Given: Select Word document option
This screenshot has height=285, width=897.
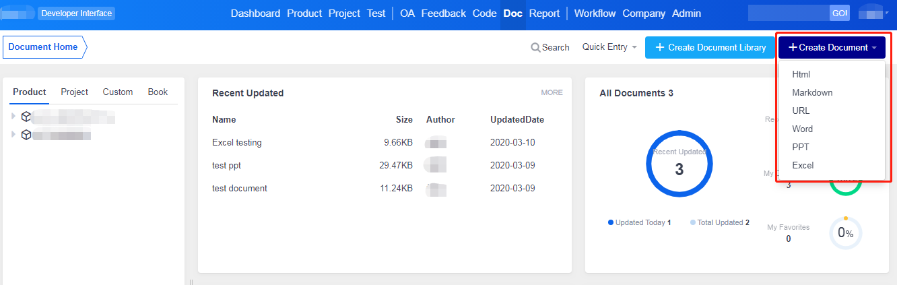Looking at the screenshot, I should click(802, 129).
